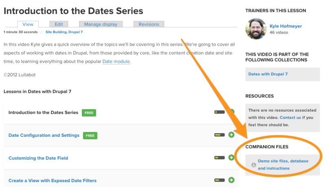
Task: Click progress bar for Date Configuration and Settings
Action: point(220,135)
